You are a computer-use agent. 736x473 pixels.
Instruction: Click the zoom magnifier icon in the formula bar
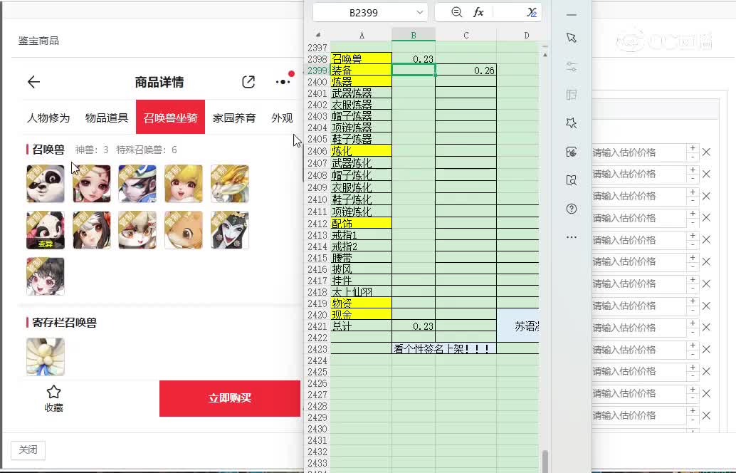click(x=456, y=12)
